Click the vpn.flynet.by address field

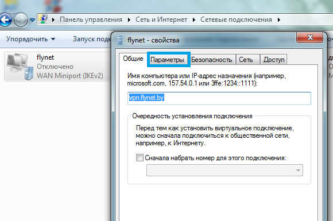click(219, 98)
